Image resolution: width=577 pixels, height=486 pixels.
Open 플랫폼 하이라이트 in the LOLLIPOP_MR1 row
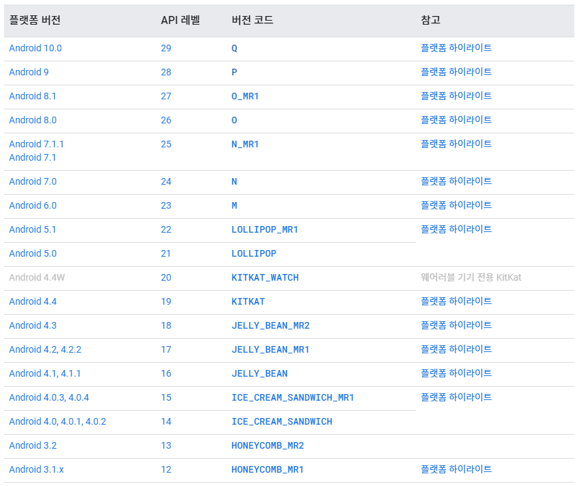click(x=456, y=229)
